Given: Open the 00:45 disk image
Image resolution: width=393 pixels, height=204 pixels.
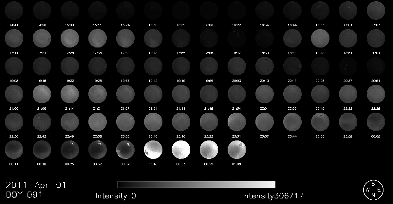Looking at the screenshot, I should (x=153, y=150).
